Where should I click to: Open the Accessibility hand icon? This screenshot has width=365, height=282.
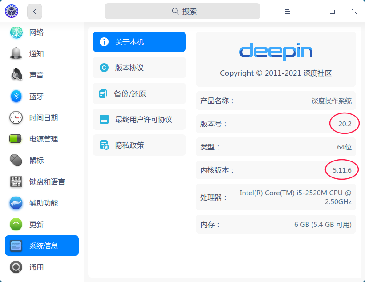pos(16,203)
